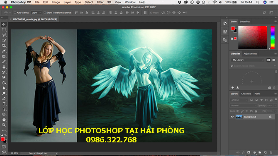Screen dimensions: 278x156
Task: Select the Path Selection tool
Action: pos(4,109)
